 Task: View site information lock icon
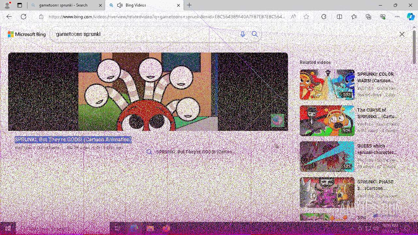coord(41,17)
